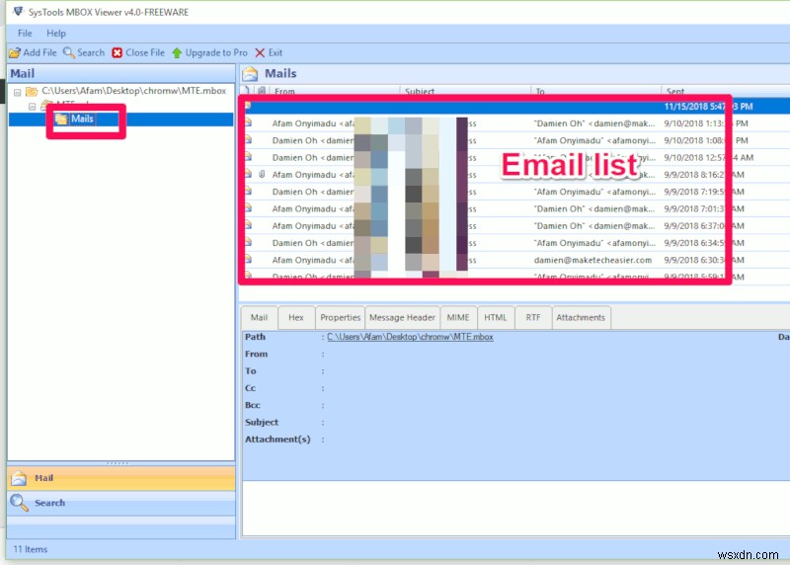Collapse the MTE subfolder tree node
790x565 pixels.
click(33, 107)
